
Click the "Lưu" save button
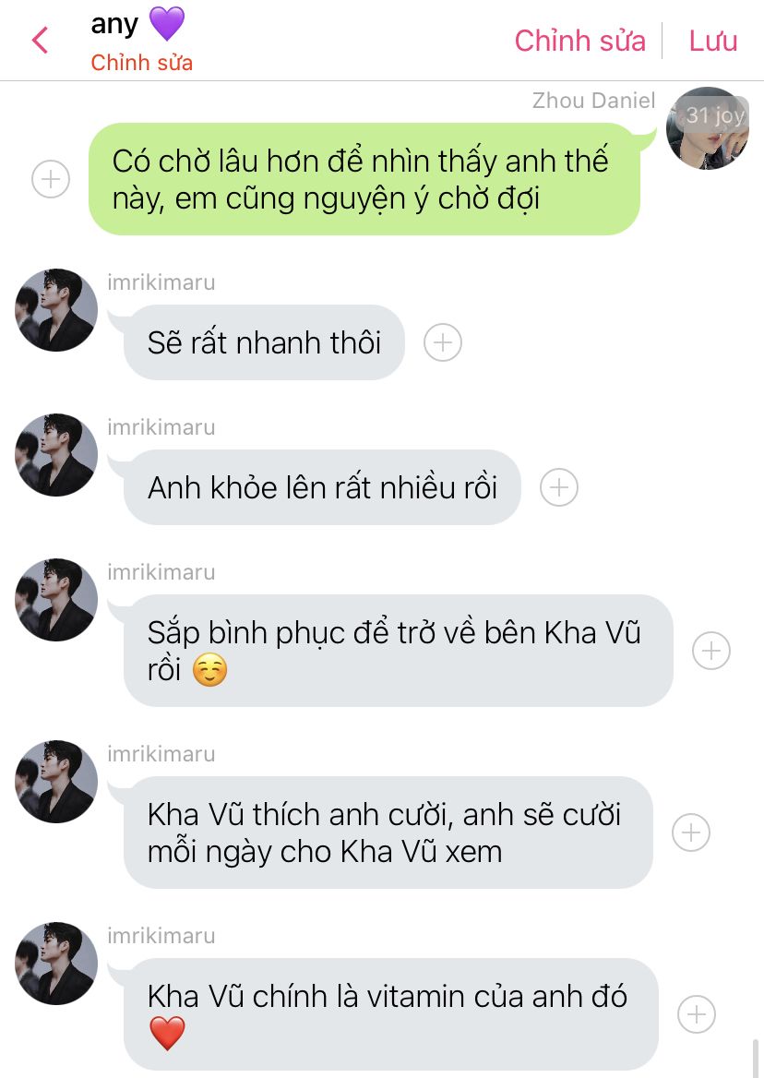click(713, 41)
